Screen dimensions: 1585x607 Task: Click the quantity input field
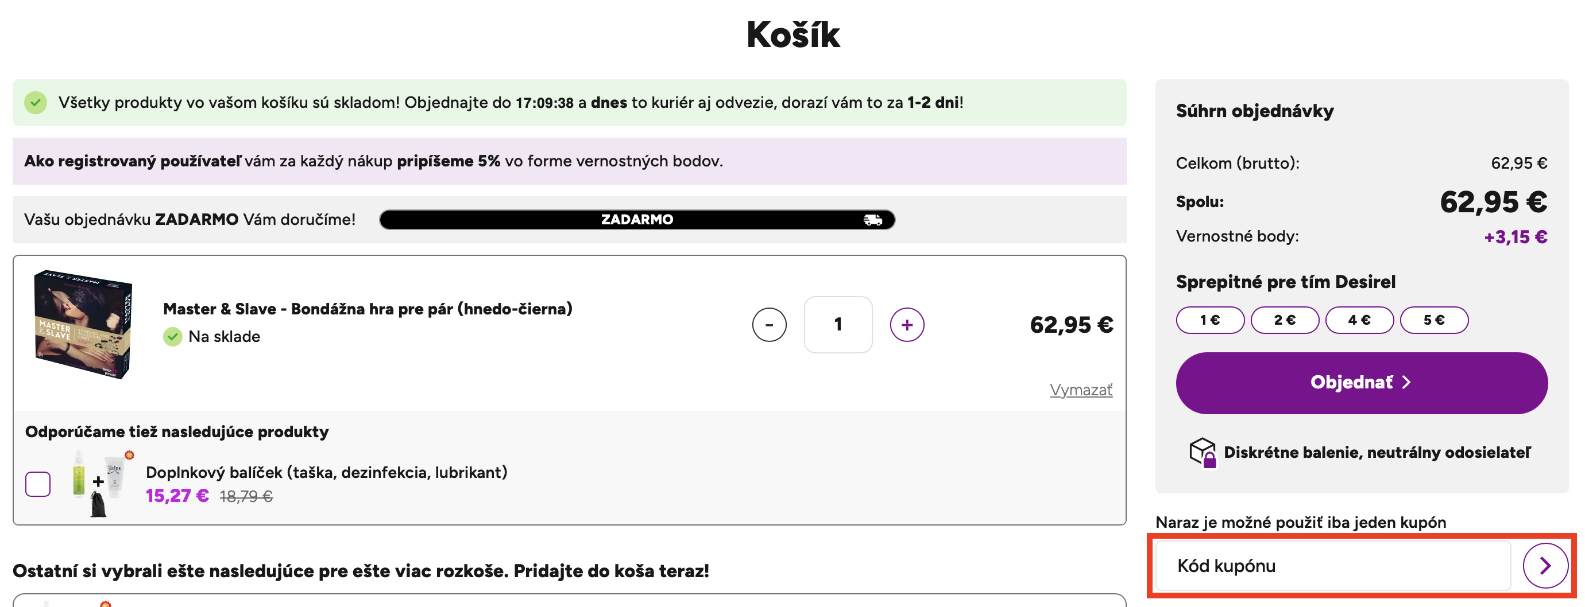click(837, 325)
